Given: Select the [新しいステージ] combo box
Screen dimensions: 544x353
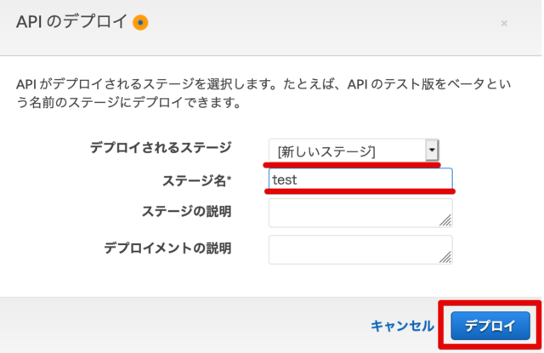Looking at the screenshot, I should pyautogui.click(x=354, y=151).
